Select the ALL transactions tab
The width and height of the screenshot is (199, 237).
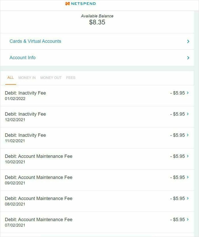(x=11, y=77)
